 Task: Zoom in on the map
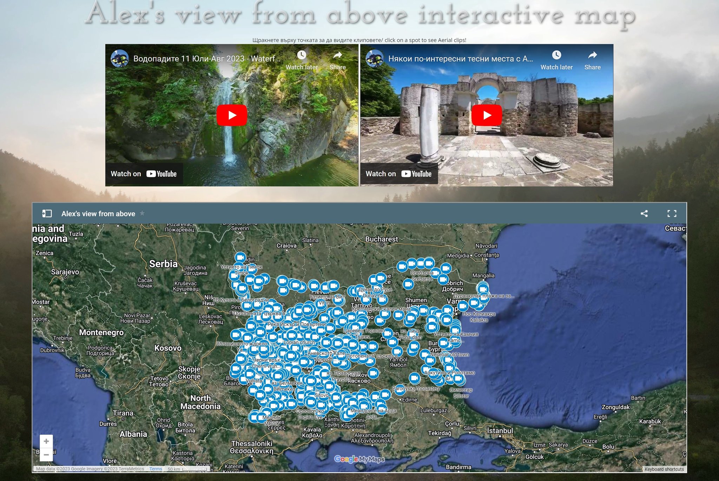[46, 441]
